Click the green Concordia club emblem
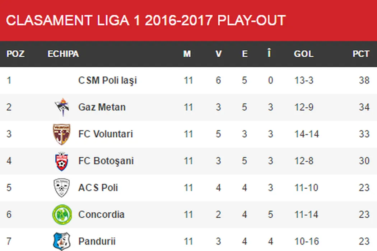 pos(62,214)
